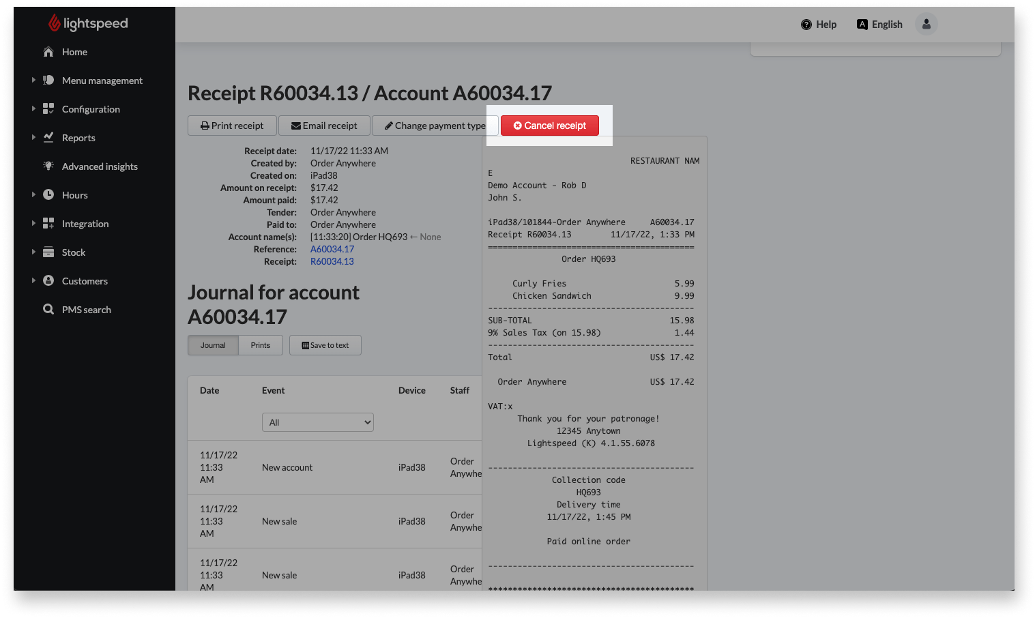Click the Hours clock icon
The height and width of the screenshot is (618, 1035).
pos(48,195)
